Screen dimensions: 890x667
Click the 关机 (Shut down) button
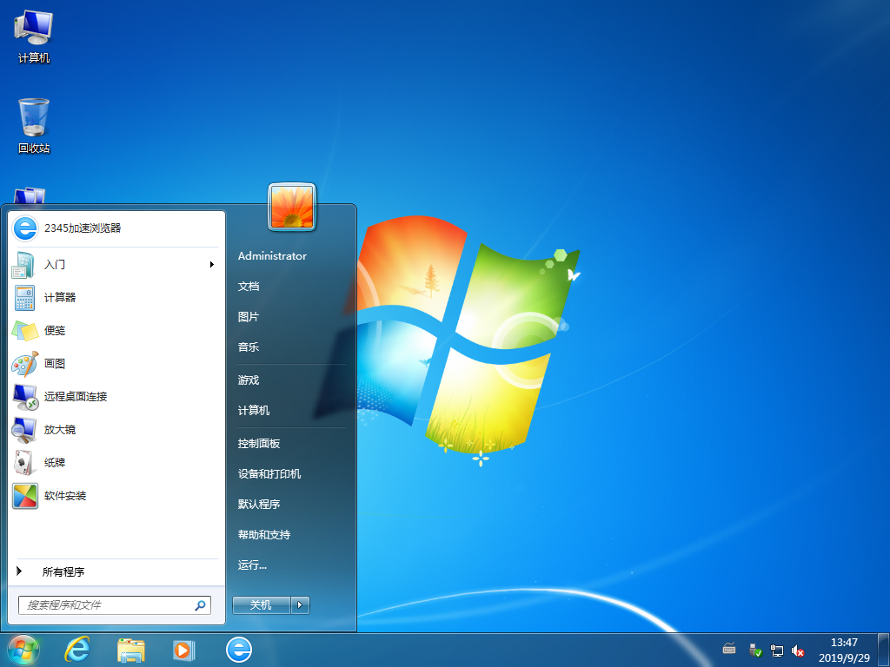(260, 605)
